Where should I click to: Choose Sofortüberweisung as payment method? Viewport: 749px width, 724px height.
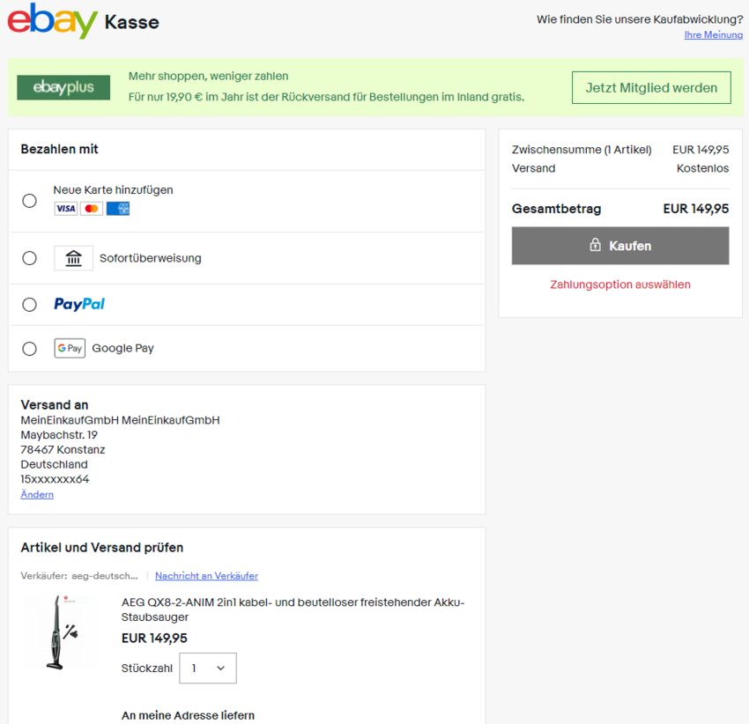pos(29,257)
